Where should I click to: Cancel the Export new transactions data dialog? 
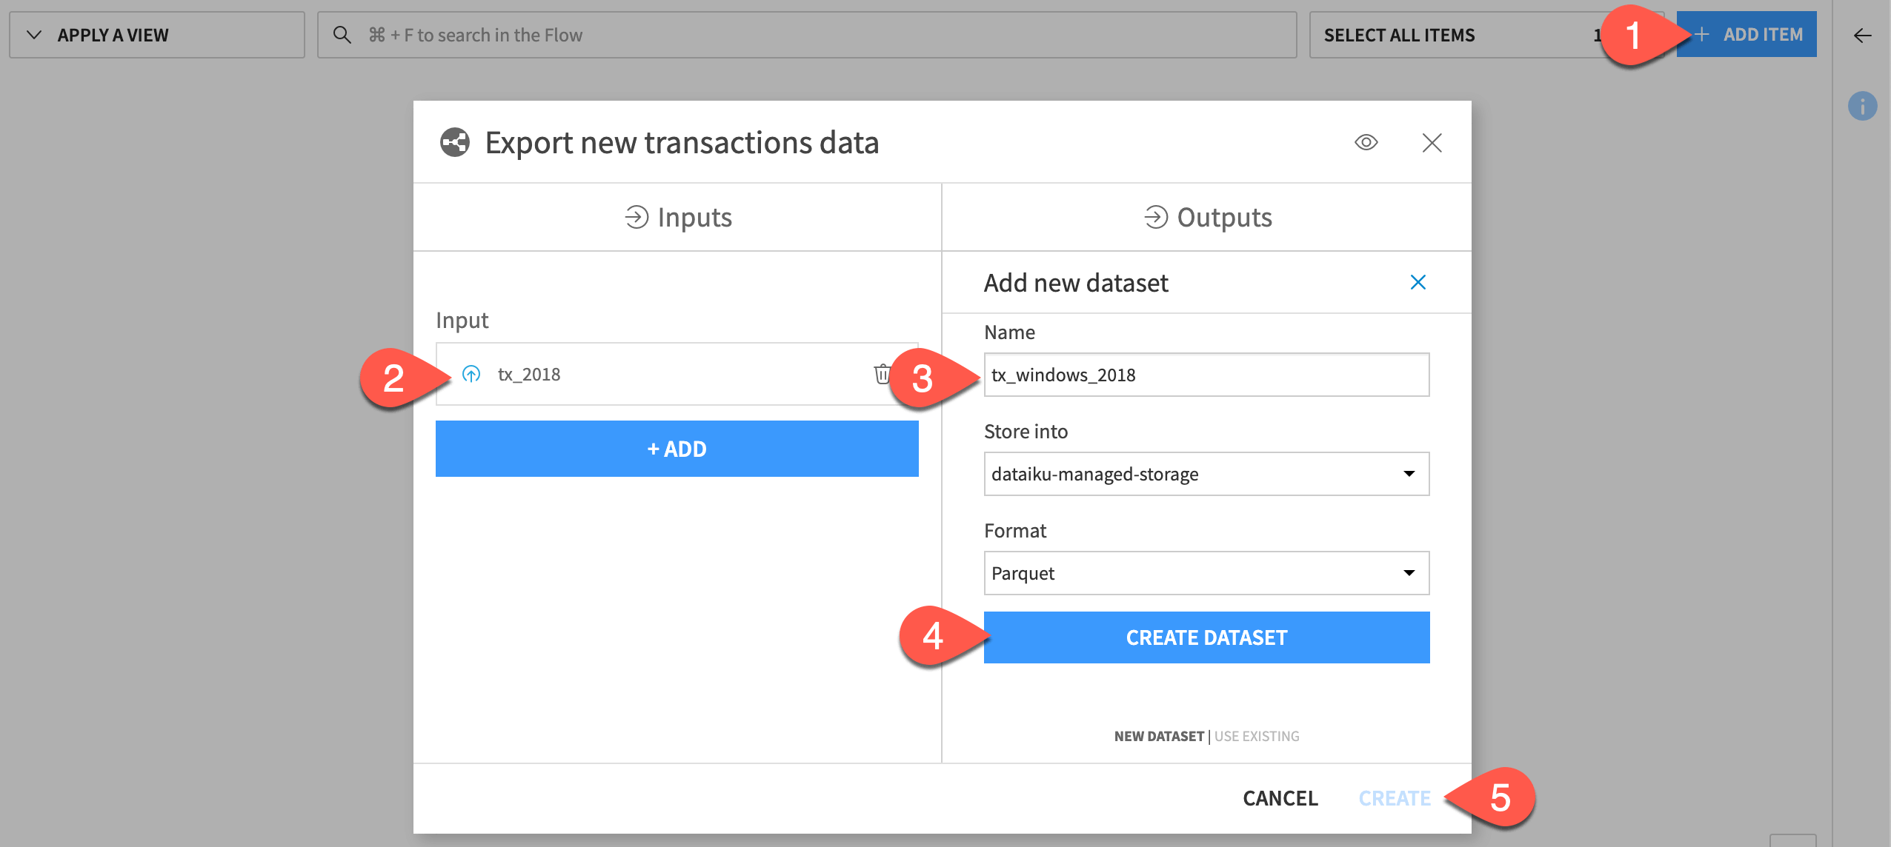(x=1279, y=798)
